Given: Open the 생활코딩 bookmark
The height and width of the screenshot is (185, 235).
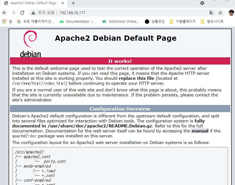Looking at the screenshot, I should pyautogui.click(x=155, y=22).
